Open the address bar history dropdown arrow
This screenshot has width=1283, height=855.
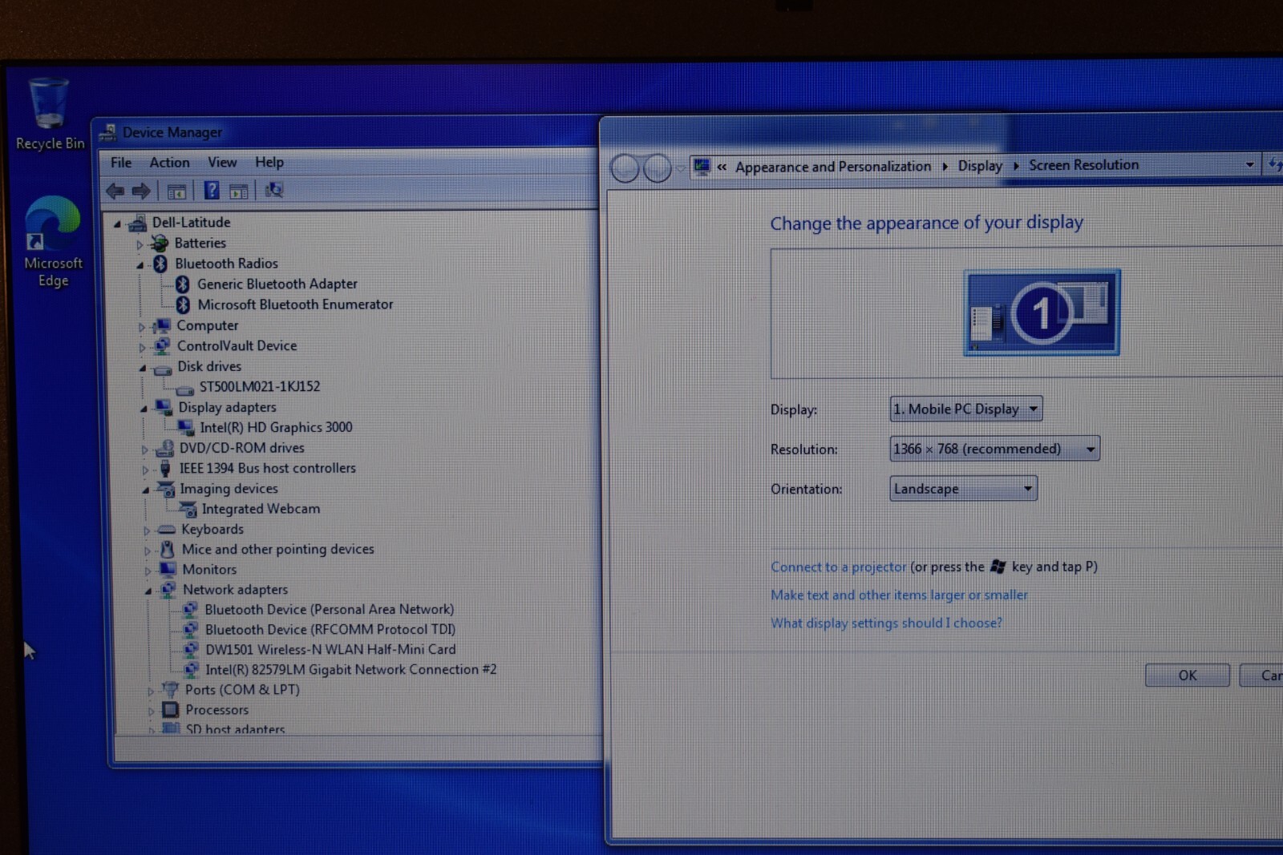click(1249, 165)
